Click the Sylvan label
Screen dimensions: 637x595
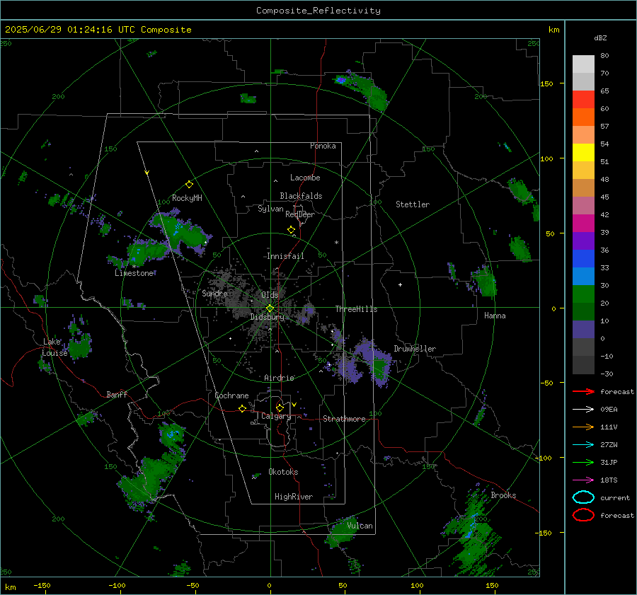[270, 209]
